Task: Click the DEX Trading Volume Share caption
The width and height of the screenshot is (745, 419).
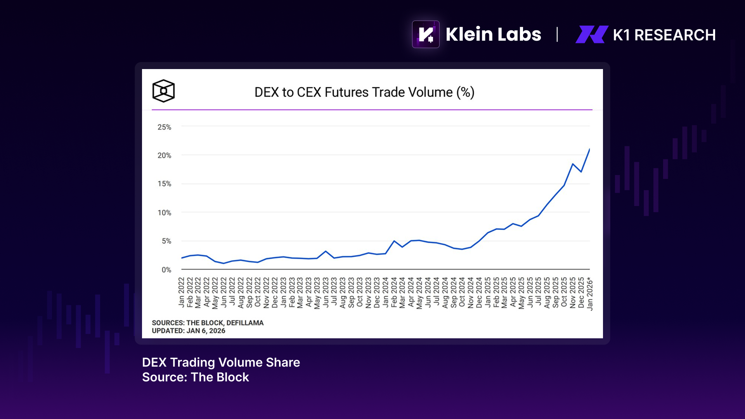Action: [221, 362]
